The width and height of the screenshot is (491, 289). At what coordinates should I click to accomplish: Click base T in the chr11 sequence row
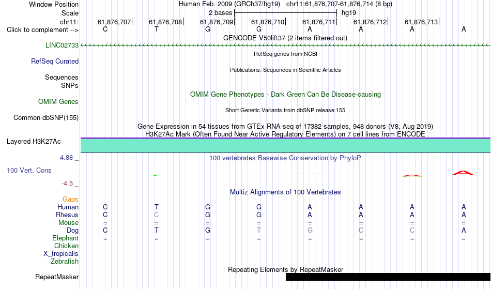click(157, 29)
